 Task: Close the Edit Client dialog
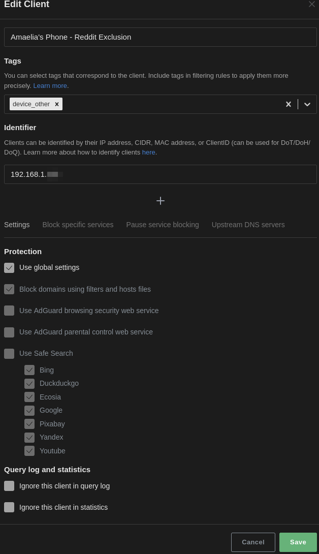311,4
